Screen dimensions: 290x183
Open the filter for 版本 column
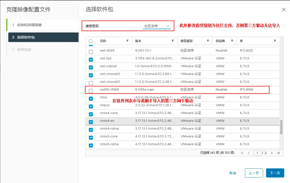coord(173,41)
